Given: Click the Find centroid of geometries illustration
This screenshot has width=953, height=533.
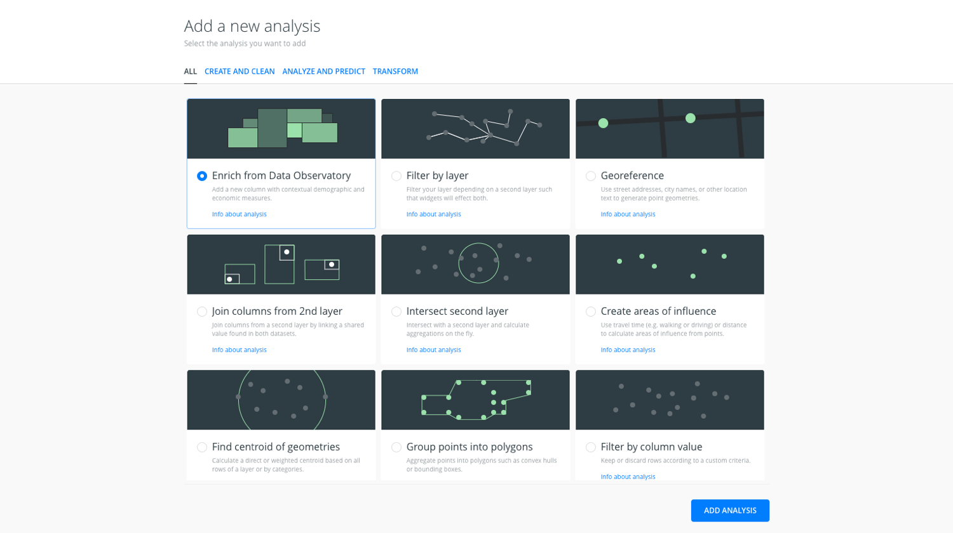Looking at the screenshot, I should coord(281,400).
